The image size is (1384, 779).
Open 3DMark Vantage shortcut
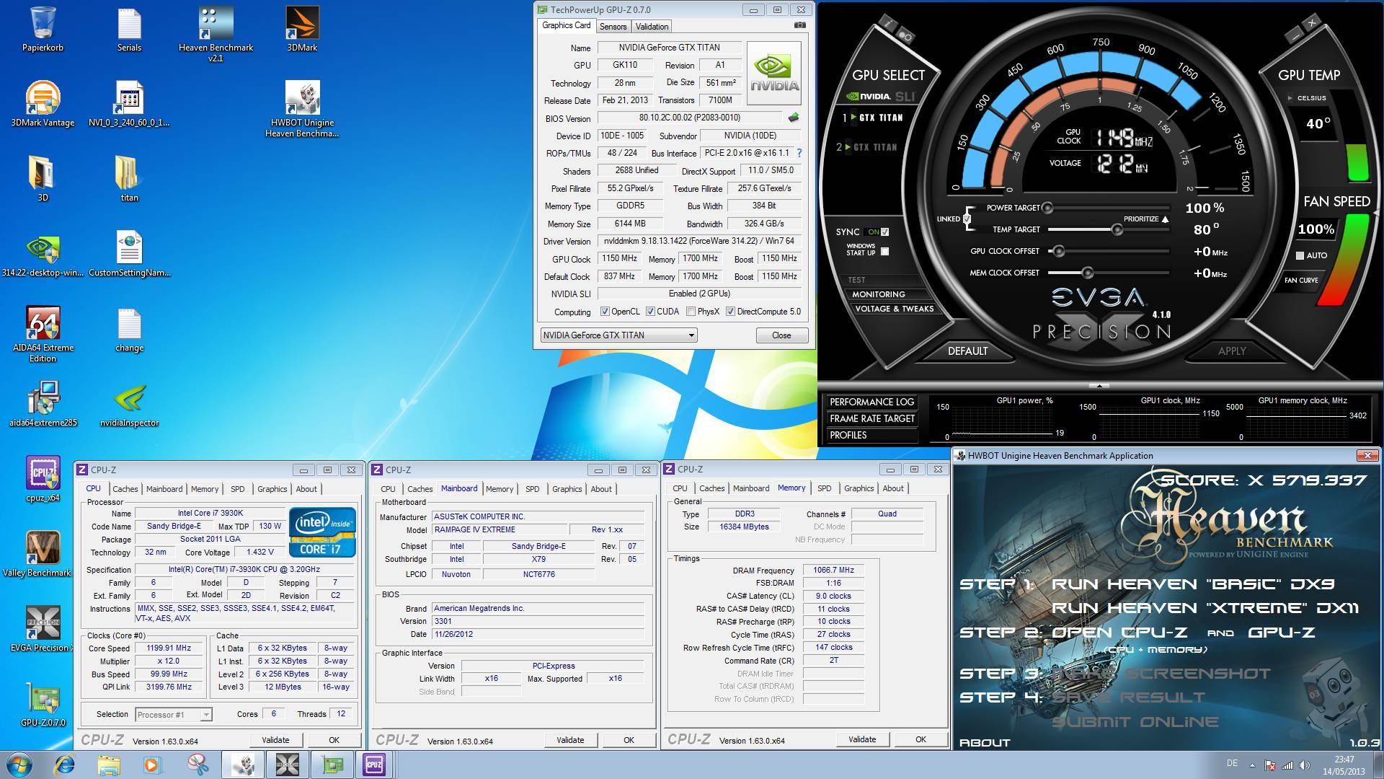(43, 104)
